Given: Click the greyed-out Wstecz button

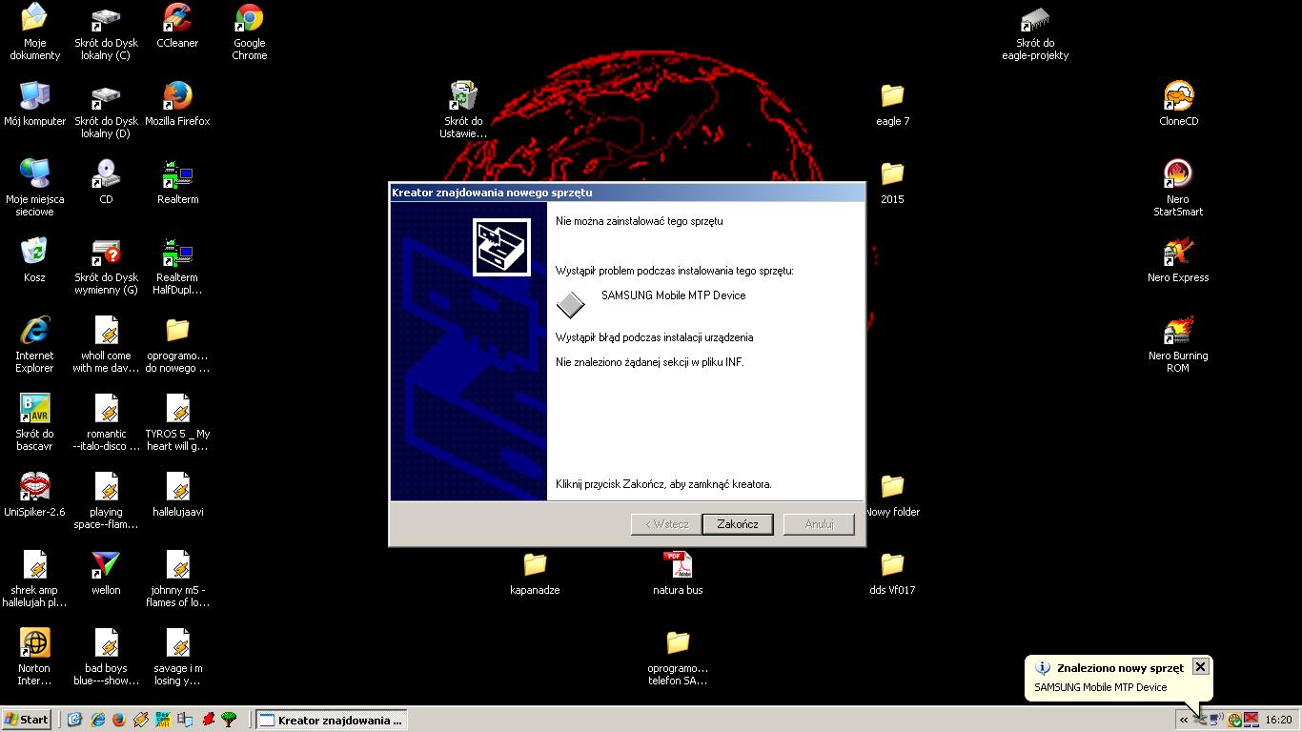Looking at the screenshot, I should click(666, 524).
